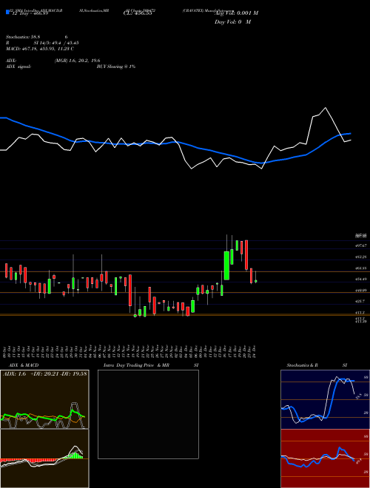
Task: Click the last green candle on the chart
Action: coord(256,281)
